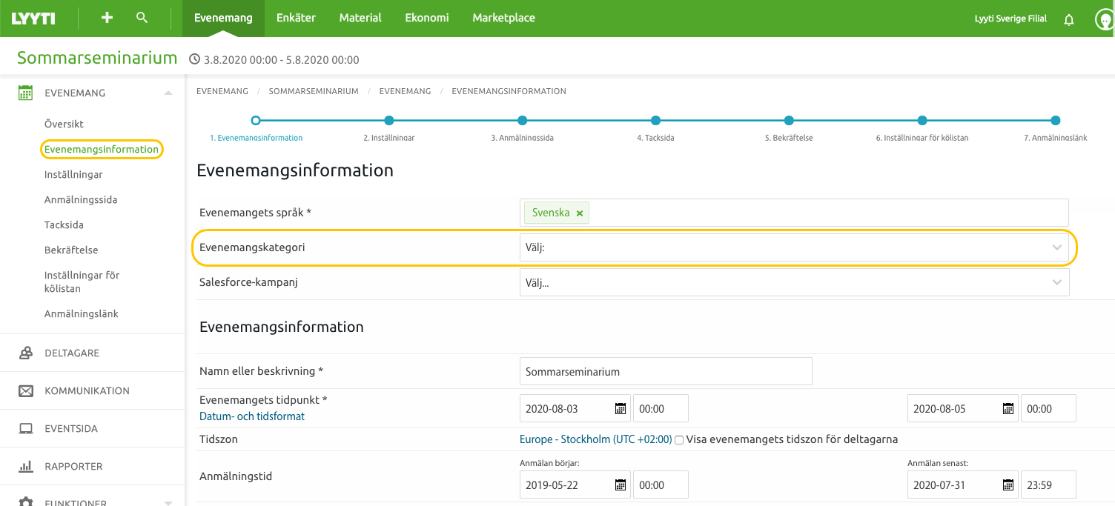Click the Funktioner gear icon
This screenshot has height=506, width=1115.
[25, 502]
